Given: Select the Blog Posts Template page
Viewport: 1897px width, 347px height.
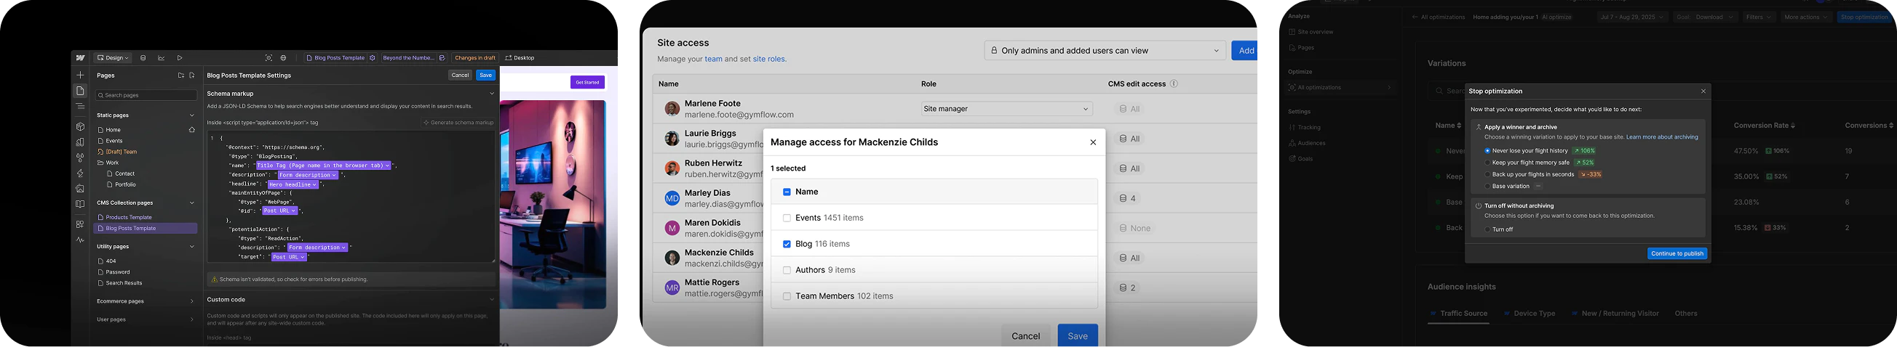Looking at the screenshot, I should 146,229.
